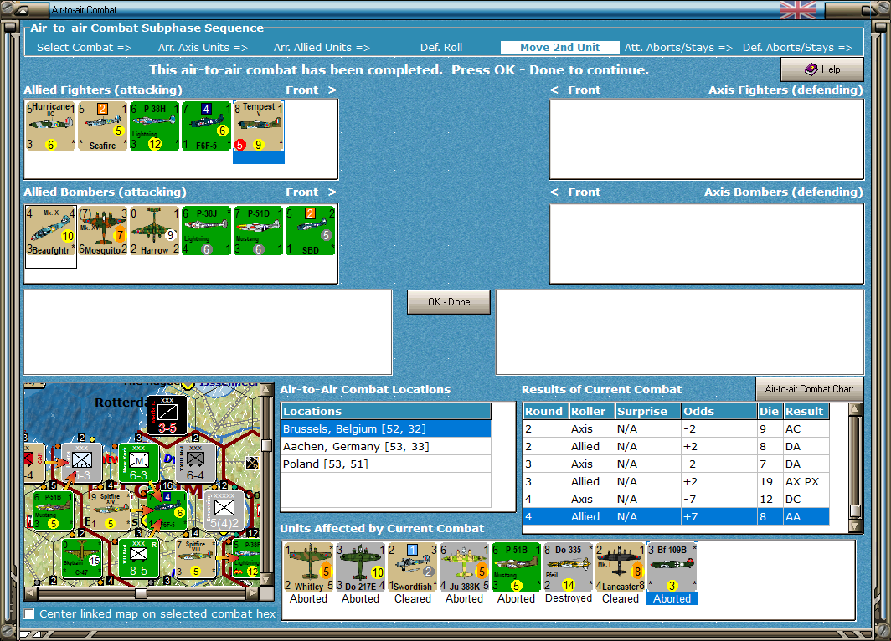891x641 pixels.
Task: Open the Air-to-air Combat Chart
Action: tap(809, 389)
